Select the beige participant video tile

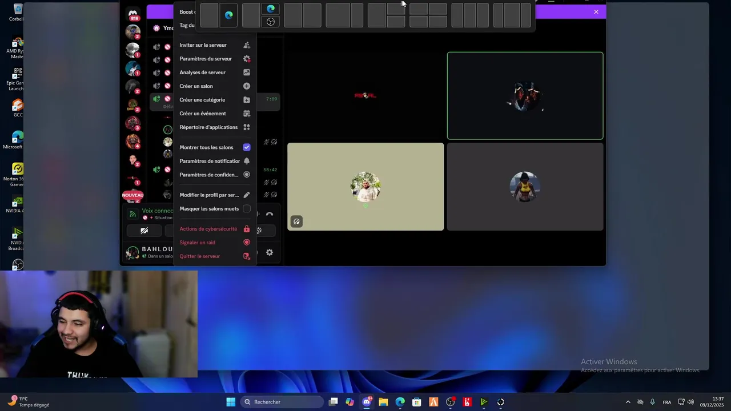[365, 187]
